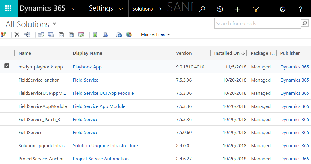Delete the selected solution with X icon
Viewport: 311px width, 164px height.
pos(17,35)
